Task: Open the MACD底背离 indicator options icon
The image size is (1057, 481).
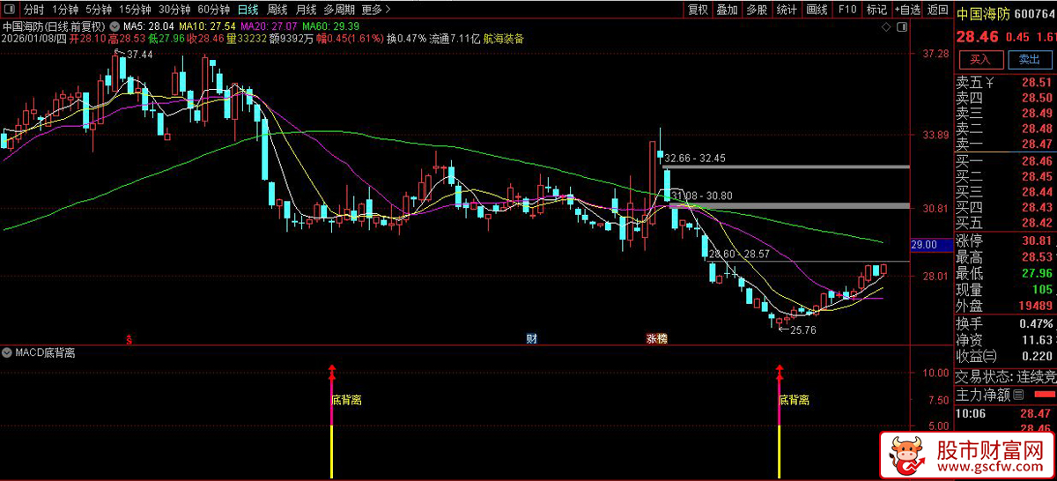Action: 7,352
